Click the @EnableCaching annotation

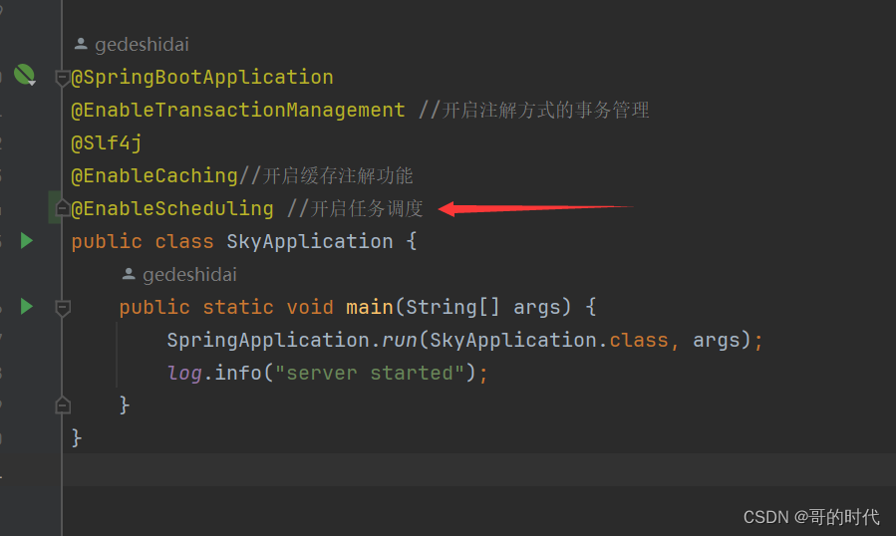pyautogui.click(x=154, y=175)
